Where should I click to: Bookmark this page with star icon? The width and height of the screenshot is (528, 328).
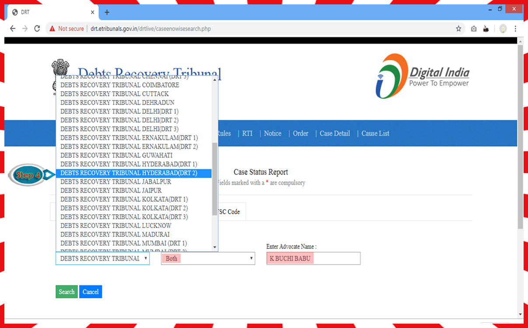(458, 28)
